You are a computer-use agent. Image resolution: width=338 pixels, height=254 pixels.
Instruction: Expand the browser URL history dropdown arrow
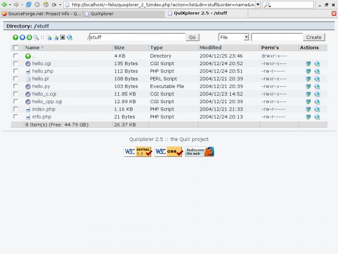click(258, 4)
